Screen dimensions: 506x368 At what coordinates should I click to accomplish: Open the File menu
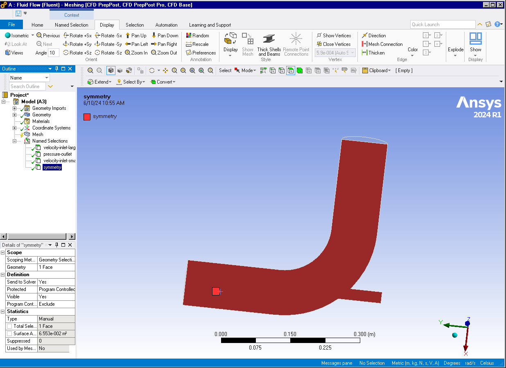coord(11,25)
